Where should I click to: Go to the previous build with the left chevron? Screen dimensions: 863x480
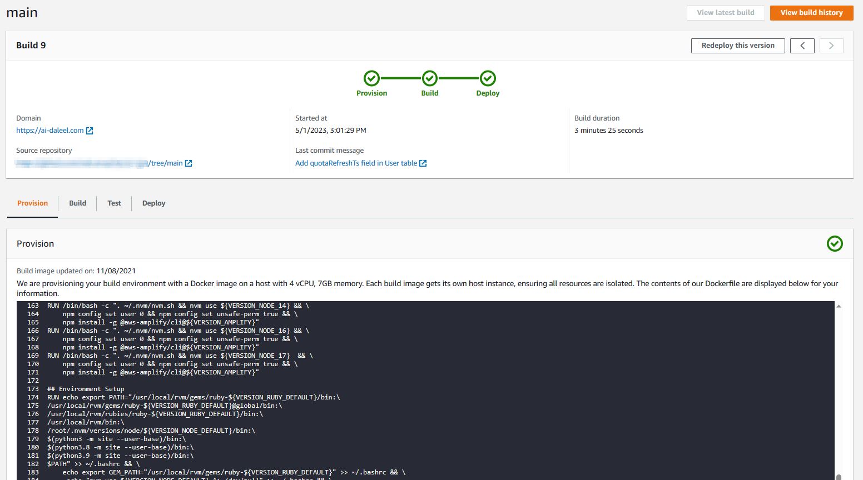802,46
